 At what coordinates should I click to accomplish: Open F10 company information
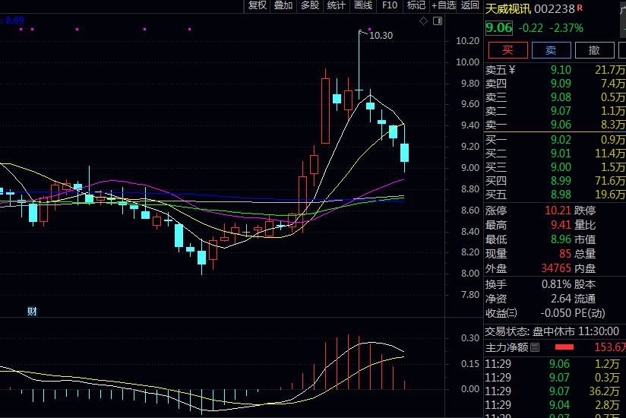click(389, 5)
